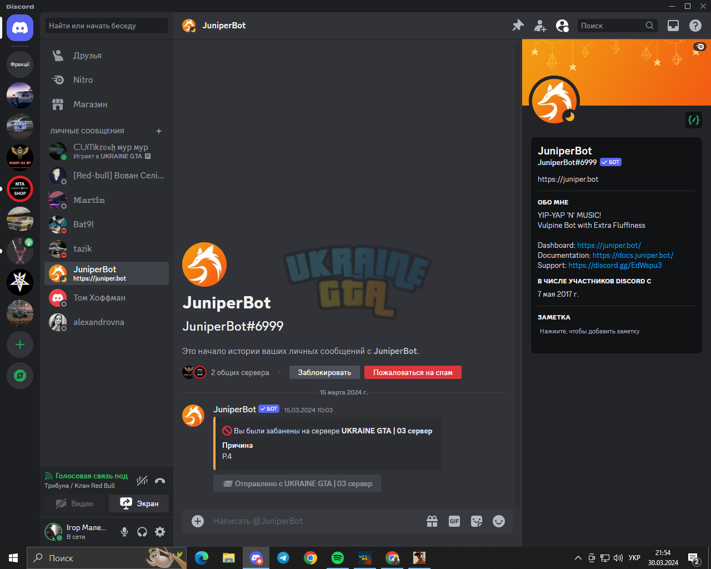Image resolution: width=711 pixels, height=569 pixels.
Task: Open Microsoft Edge from the taskbar
Action: [x=202, y=558]
